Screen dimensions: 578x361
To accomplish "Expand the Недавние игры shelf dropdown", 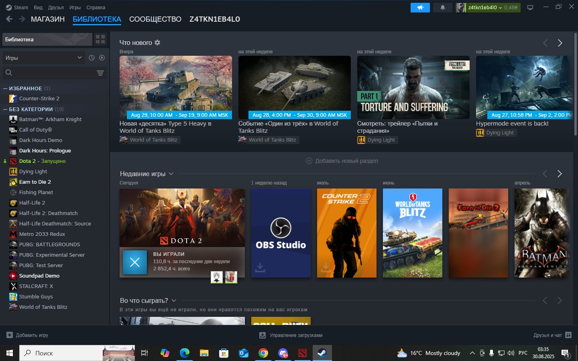I will (171, 174).
